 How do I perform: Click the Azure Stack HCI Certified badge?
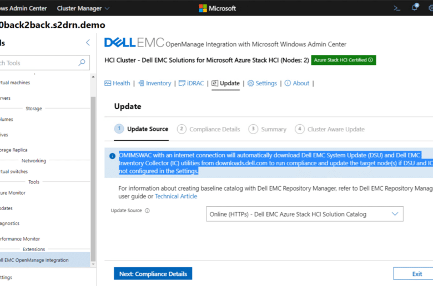(x=343, y=60)
